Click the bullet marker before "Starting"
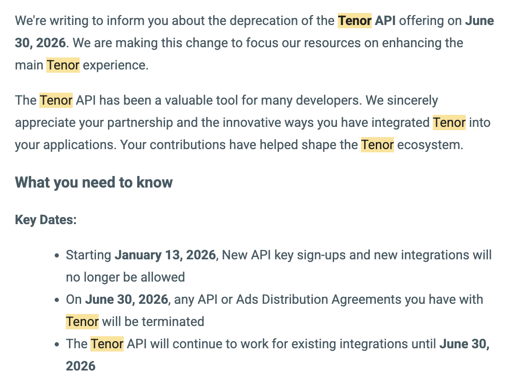Image resolution: width=519 pixels, height=389 pixels. 57,256
